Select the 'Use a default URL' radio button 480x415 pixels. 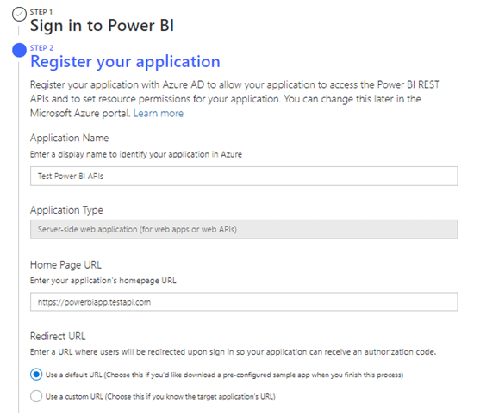click(x=36, y=375)
